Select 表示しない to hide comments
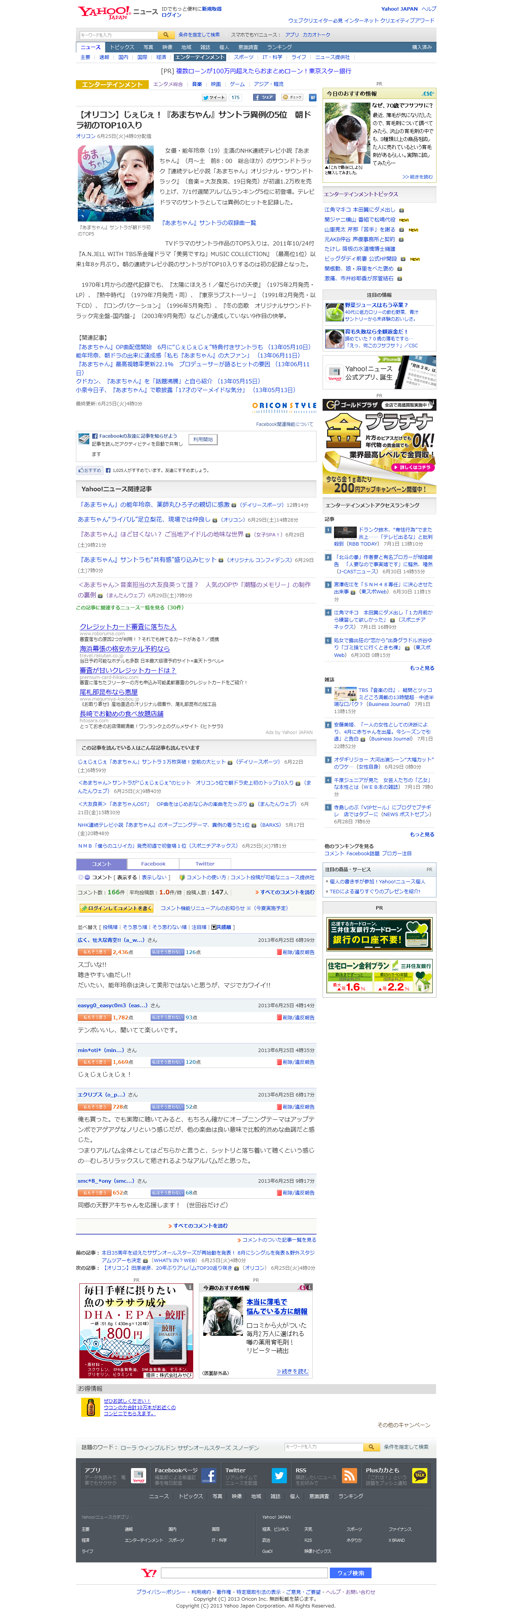This screenshot has height=1617, width=512. tap(154, 878)
